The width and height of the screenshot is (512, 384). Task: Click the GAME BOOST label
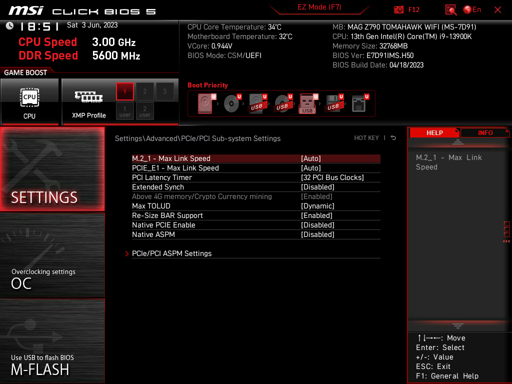click(x=25, y=72)
